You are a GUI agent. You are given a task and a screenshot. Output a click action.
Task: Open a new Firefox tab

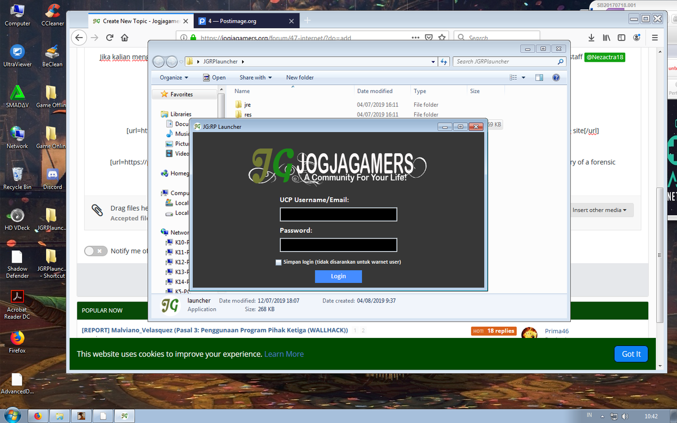(x=307, y=21)
